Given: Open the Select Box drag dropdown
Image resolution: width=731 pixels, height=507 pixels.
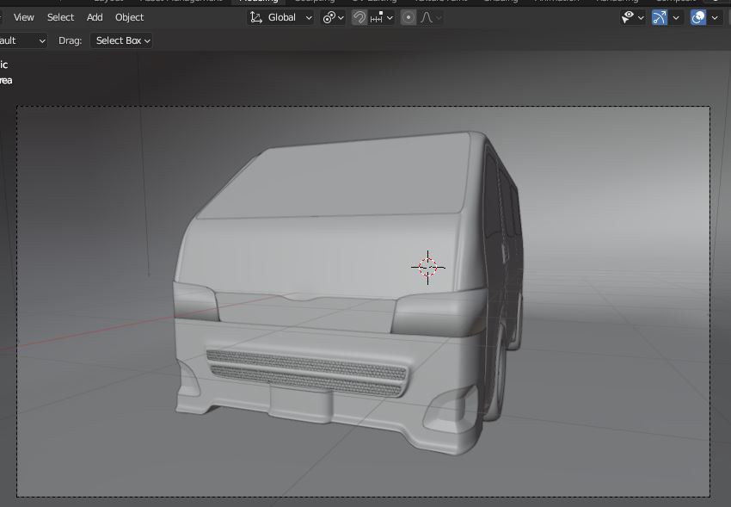Looking at the screenshot, I should 123,40.
